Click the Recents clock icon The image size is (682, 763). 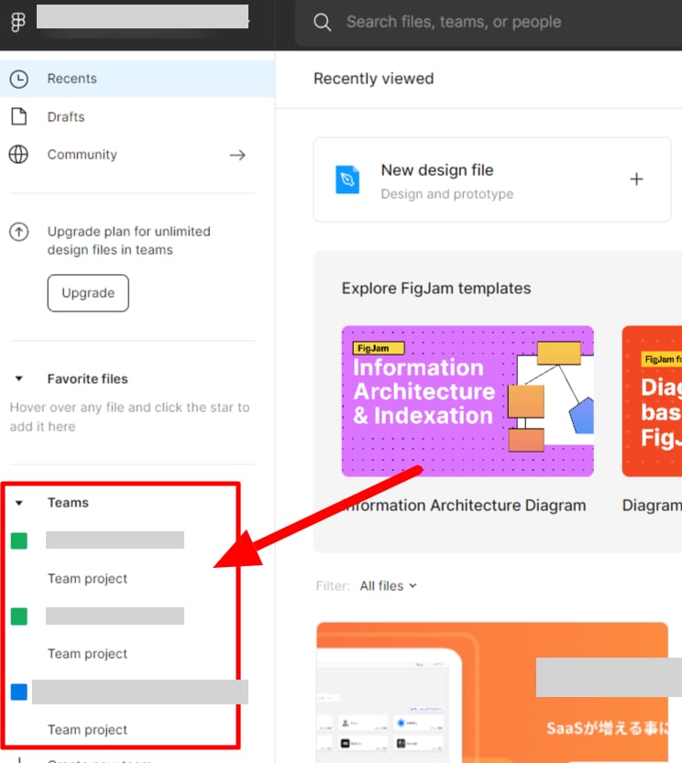19,79
